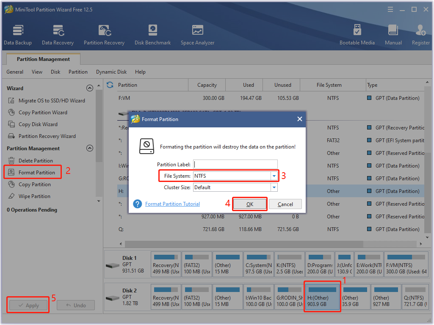This screenshot has height=325, width=434.
Task: Click Apply to execute pending operations
Action: click(x=28, y=305)
